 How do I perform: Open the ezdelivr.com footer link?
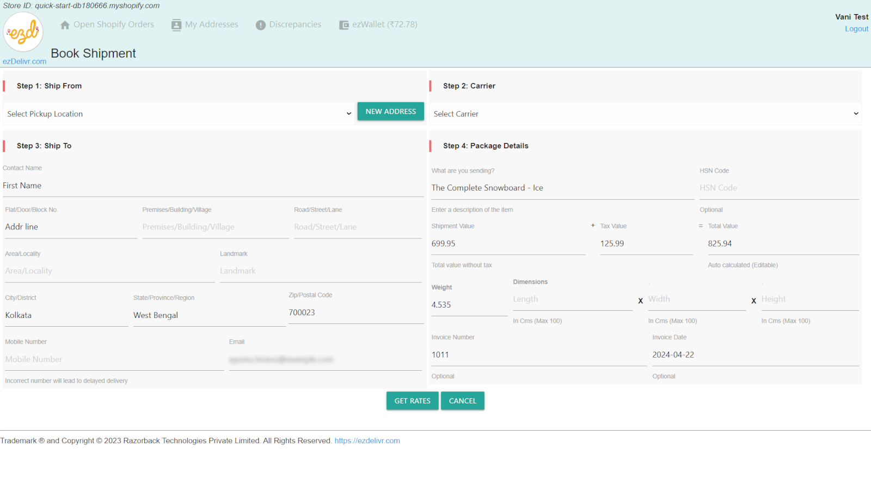tap(367, 440)
